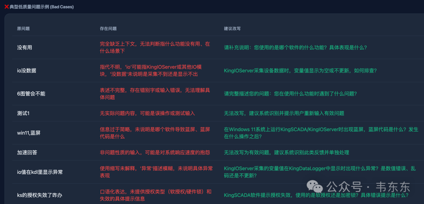This screenshot has width=424, height=204.
Task: Click red text starting '非问题性质的输入'
Action: 155,152
